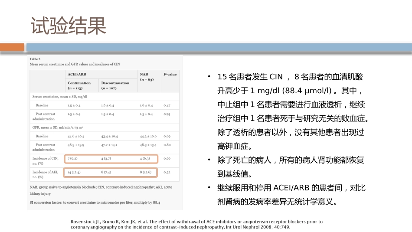Click CIN incidence P-value 0.66
The height and width of the screenshot is (232, 412).
point(167,158)
